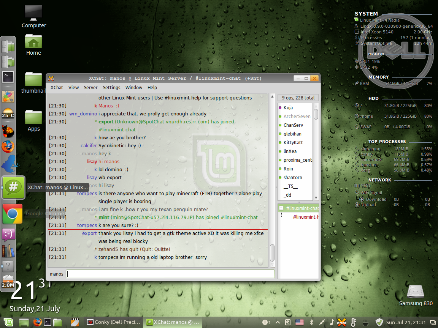Screen dimensions: 438x328
Task: Click the manos nickname button
Action: [56, 274]
